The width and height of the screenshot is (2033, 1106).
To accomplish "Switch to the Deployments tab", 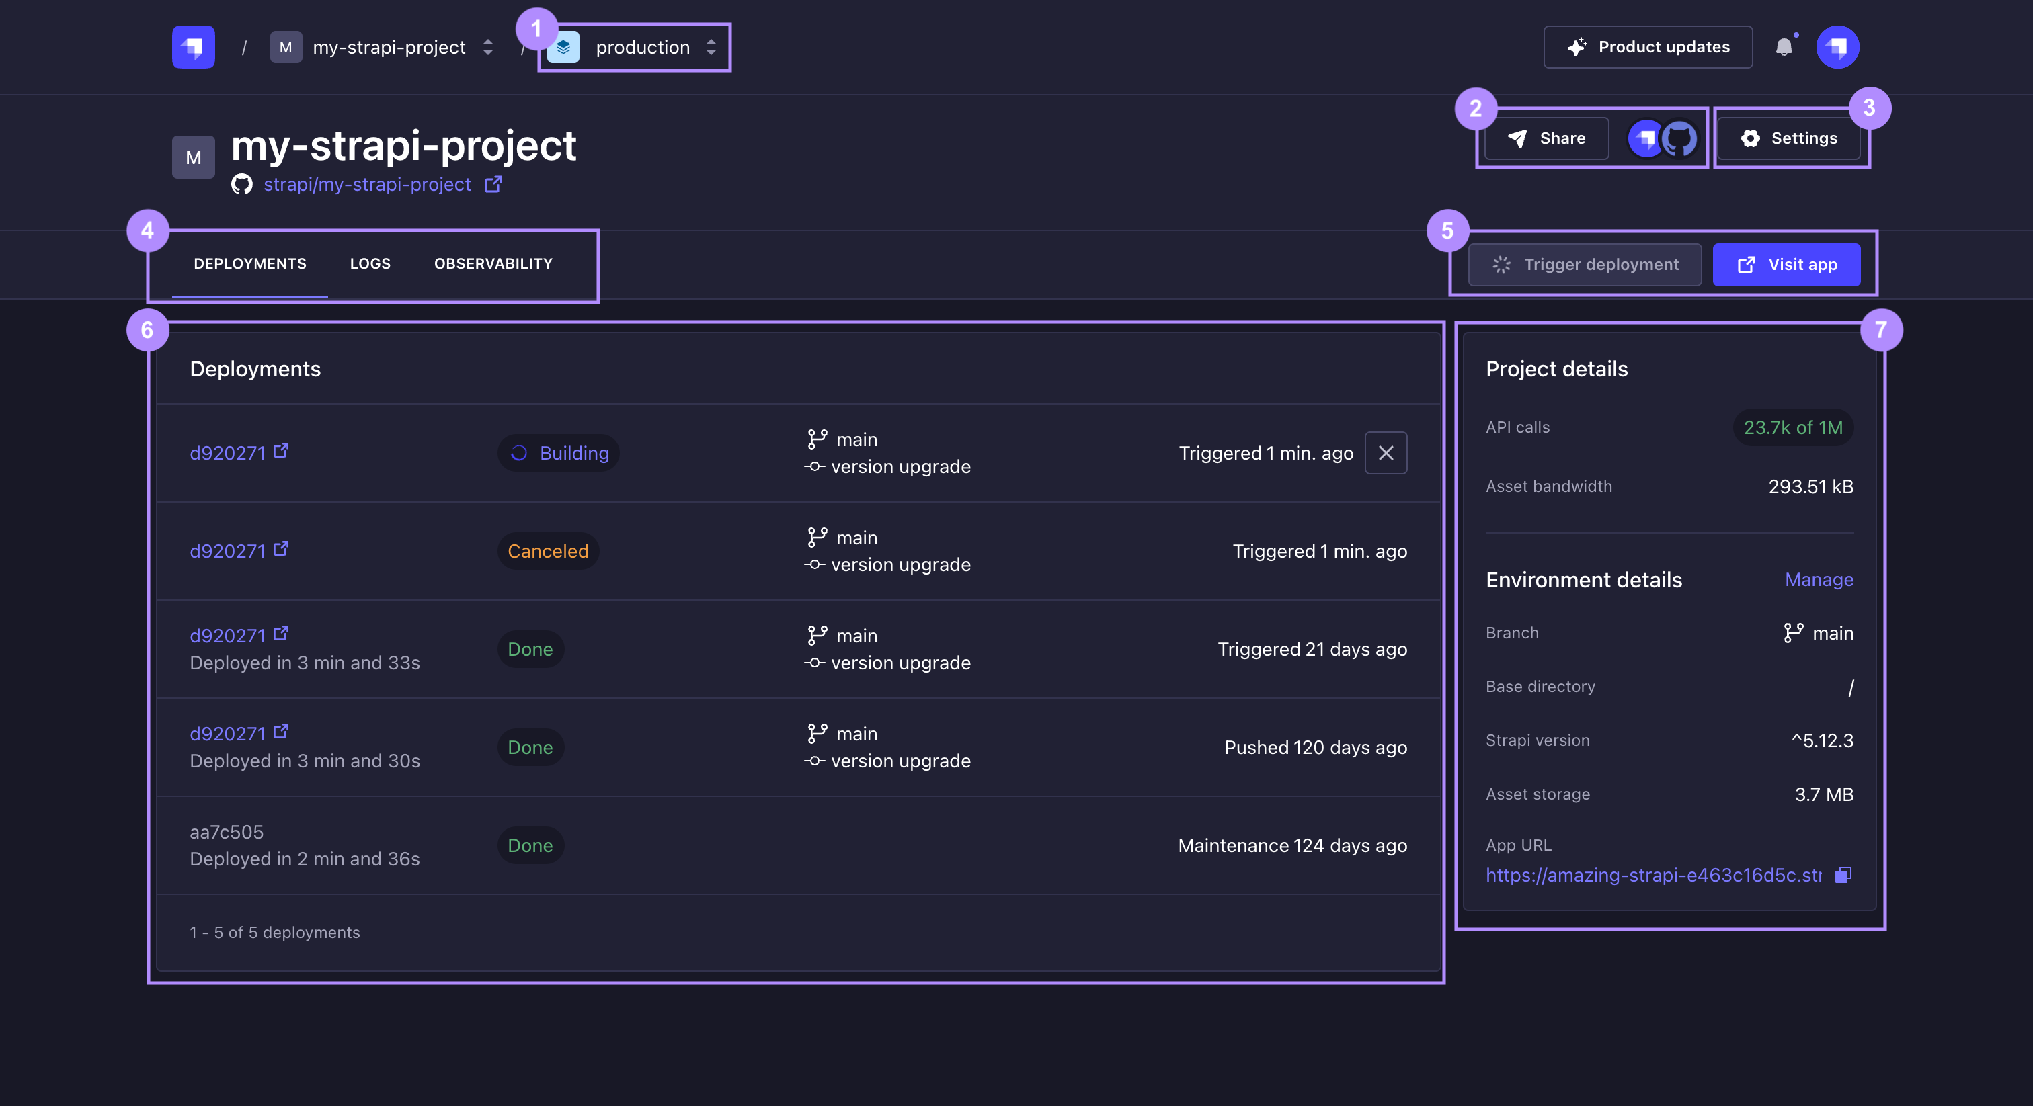I will pyautogui.click(x=250, y=263).
